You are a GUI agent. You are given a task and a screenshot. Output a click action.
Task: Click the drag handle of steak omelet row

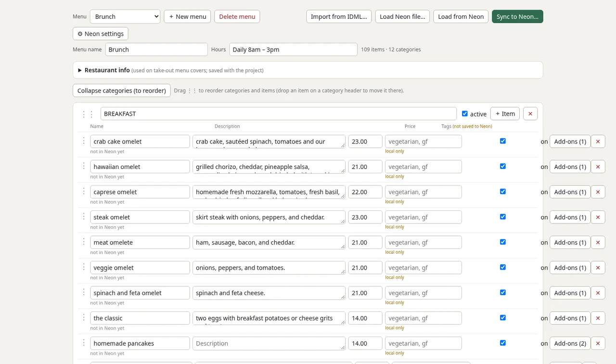[x=84, y=216]
